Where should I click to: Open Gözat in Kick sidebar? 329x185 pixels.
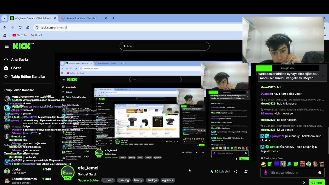click(x=16, y=68)
